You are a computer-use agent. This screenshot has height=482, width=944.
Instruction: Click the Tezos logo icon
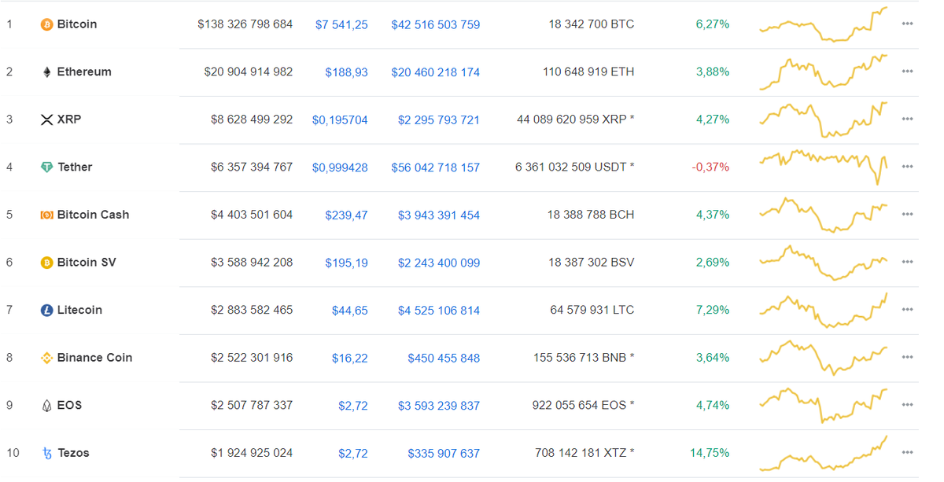[47, 454]
